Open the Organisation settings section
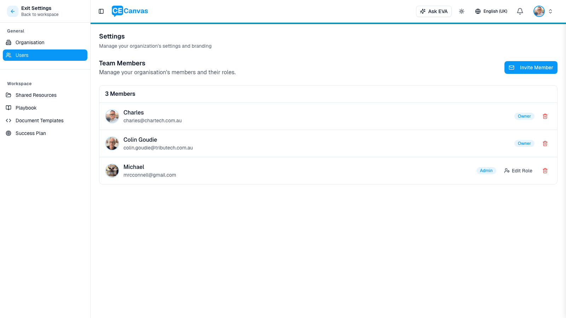 [30, 42]
